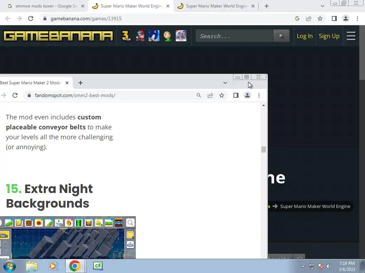Click the FandomSpot scrollbar up arrow

click(x=263, y=105)
